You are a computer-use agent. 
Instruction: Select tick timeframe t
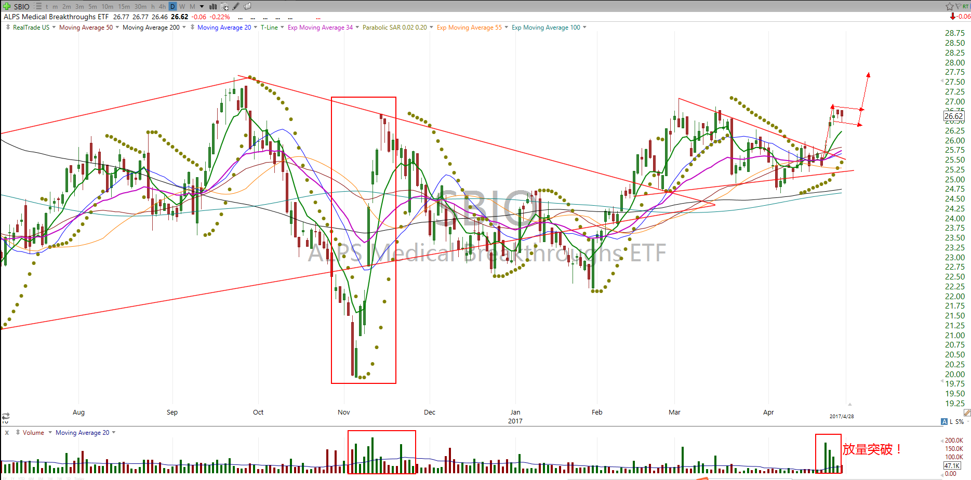47,7
